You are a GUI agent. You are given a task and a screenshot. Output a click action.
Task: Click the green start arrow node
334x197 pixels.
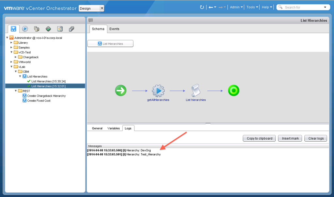[x=121, y=91]
